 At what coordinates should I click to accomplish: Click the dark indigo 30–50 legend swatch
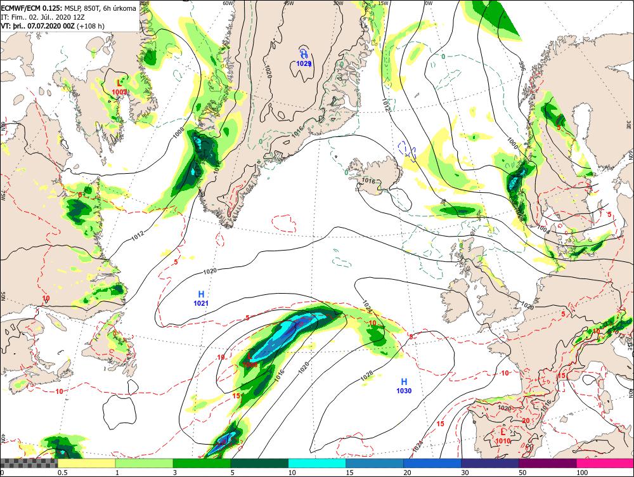489,463
